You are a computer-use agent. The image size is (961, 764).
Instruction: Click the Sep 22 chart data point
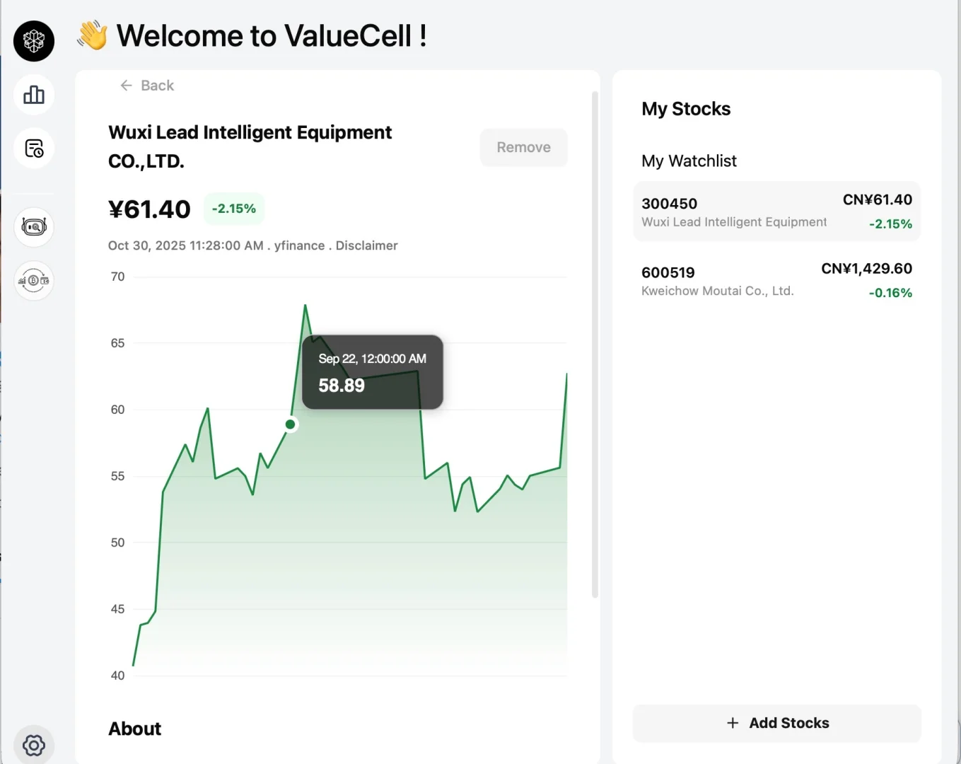tap(291, 424)
